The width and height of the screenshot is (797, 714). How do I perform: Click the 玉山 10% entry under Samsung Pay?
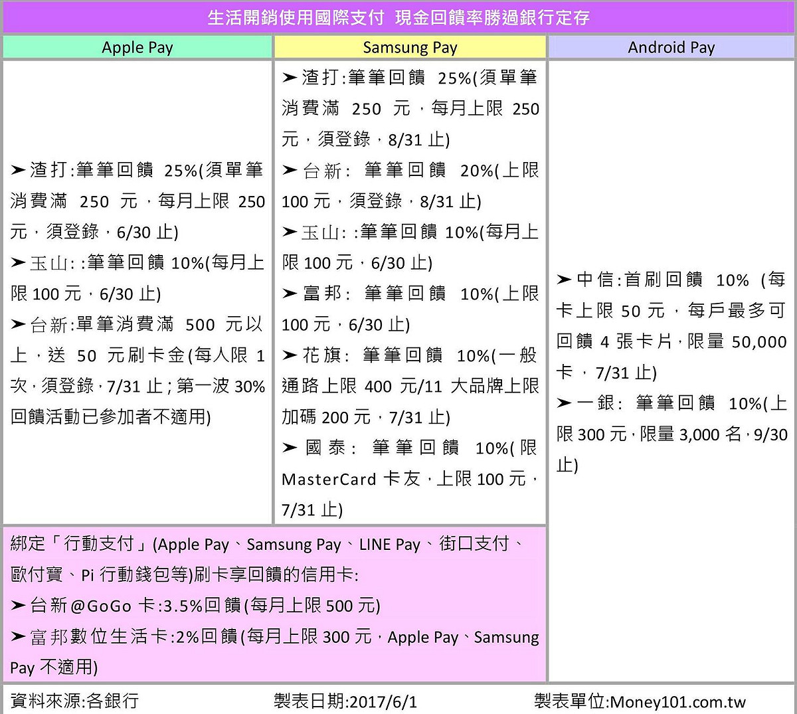point(410,248)
